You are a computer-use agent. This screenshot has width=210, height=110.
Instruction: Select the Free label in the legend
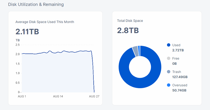pyautogui.click(x=176, y=58)
